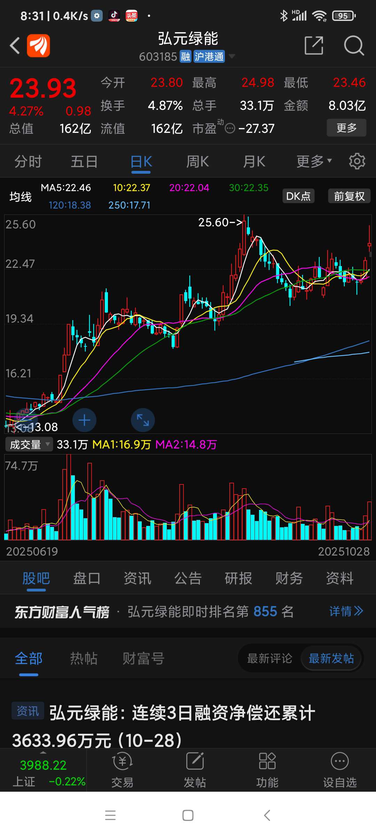
Task: Open the 成交量 indicator dropdown
Action: pyautogui.click(x=29, y=444)
